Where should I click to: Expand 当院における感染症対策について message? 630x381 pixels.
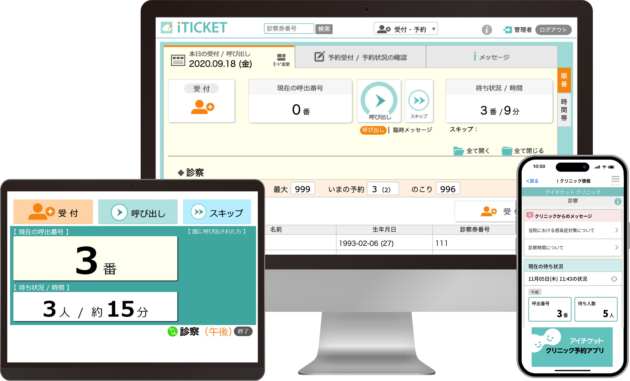point(572,230)
